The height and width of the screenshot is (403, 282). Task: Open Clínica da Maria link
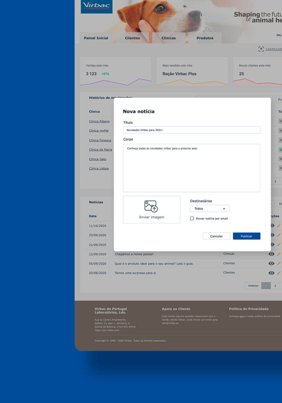coord(100,150)
